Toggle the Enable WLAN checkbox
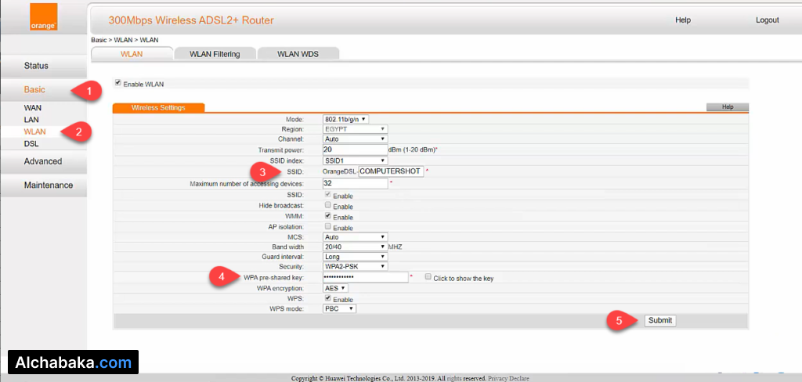 coord(118,83)
